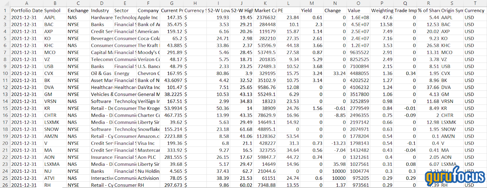
Task: Click the weighting 47.6 cell
Action: [x=382, y=18]
